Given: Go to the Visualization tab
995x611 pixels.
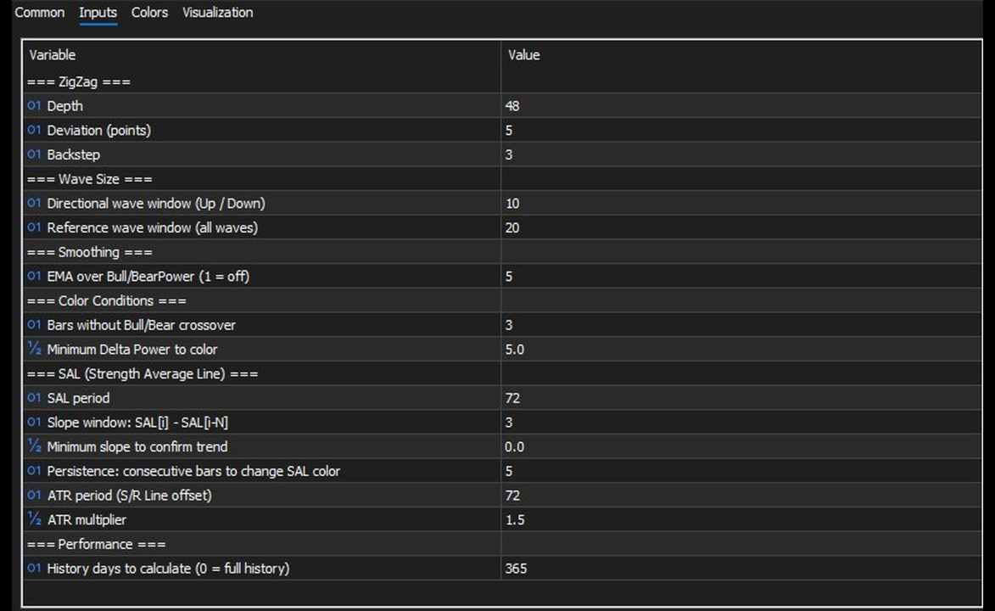Looking at the screenshot, I should pyautogui.click(x=217, y=13).
